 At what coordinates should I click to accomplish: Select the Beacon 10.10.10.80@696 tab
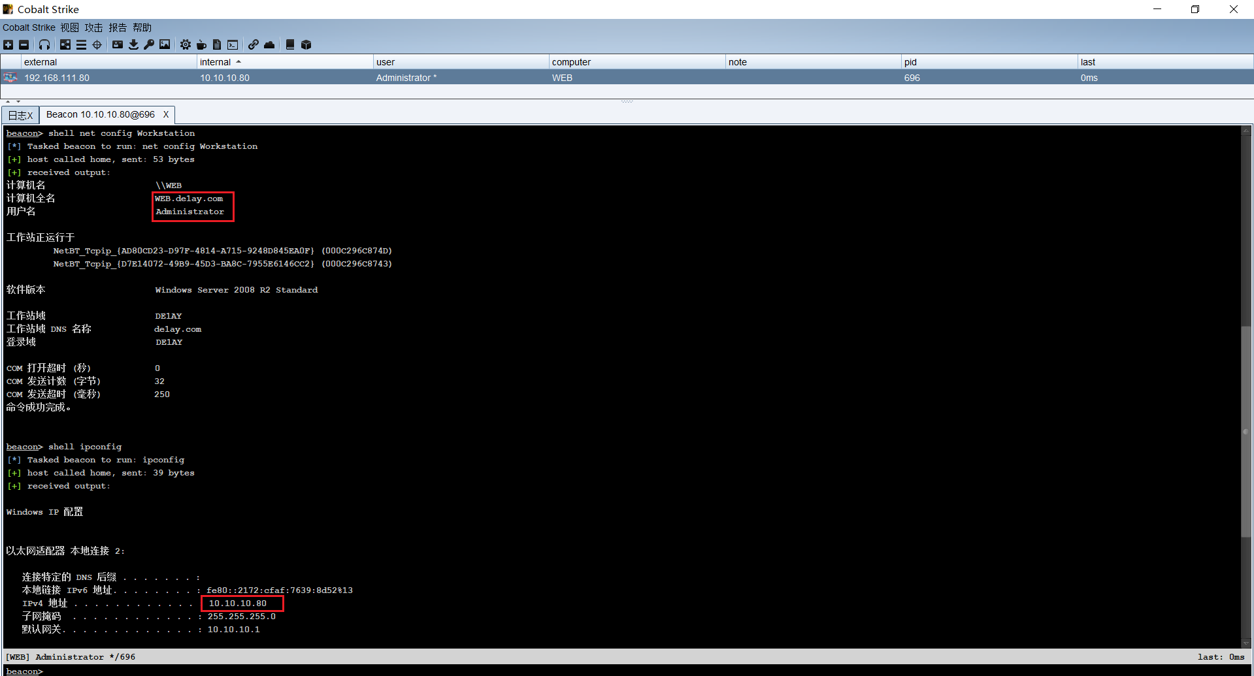(101, 114)
